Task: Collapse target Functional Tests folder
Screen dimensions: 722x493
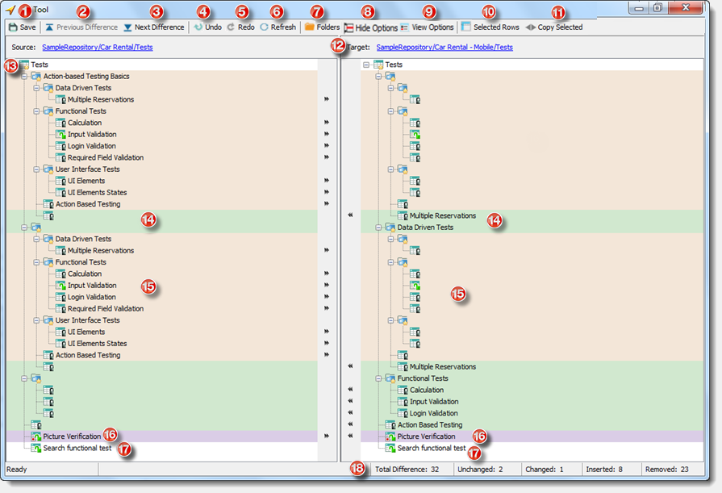Action: 378,378
